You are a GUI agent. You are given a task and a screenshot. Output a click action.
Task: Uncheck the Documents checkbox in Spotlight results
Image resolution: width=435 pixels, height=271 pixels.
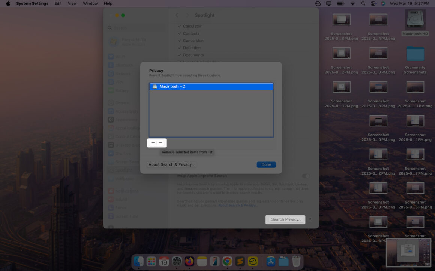pos(179,55)
